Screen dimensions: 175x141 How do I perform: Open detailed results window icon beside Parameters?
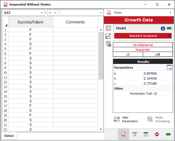169,67
